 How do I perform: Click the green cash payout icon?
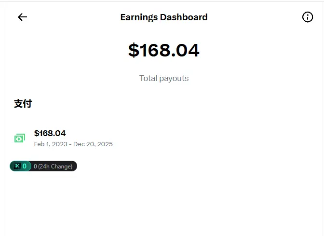[19, 139]
